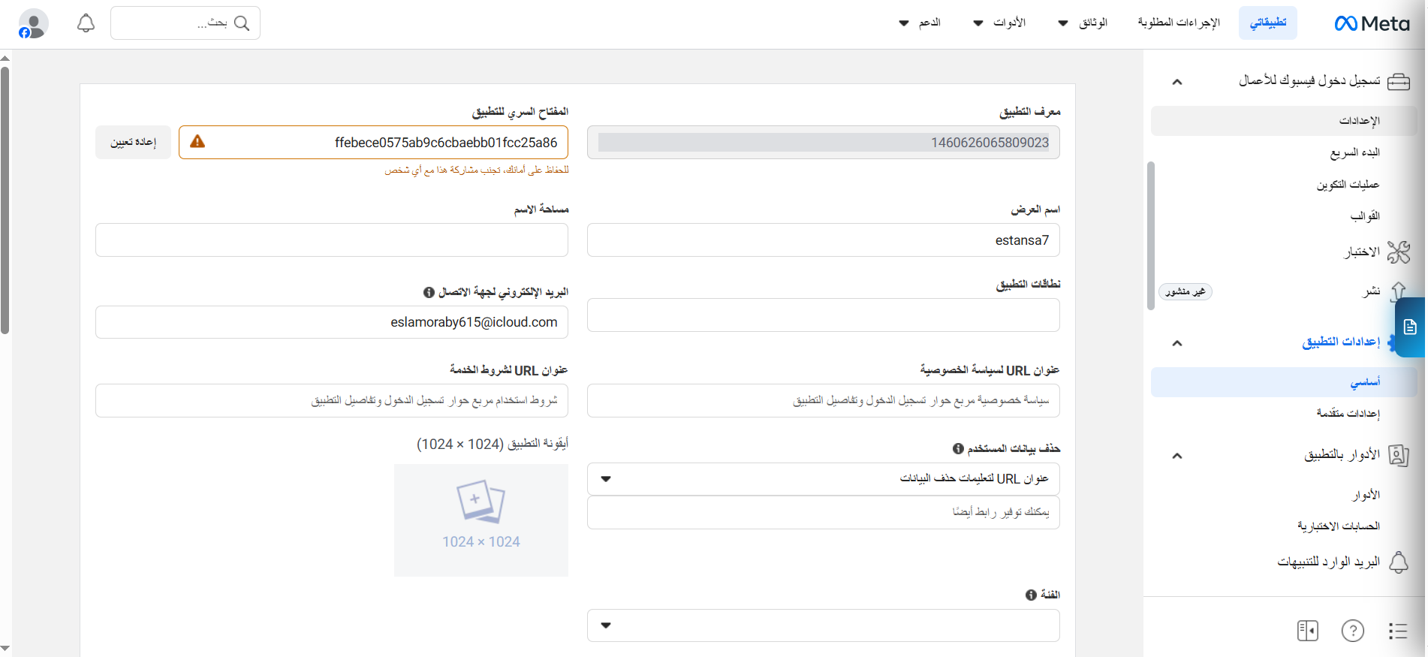Select أساسي under app settings
The height and width of the screenshot is (657, 1428).
point(1283,382)
